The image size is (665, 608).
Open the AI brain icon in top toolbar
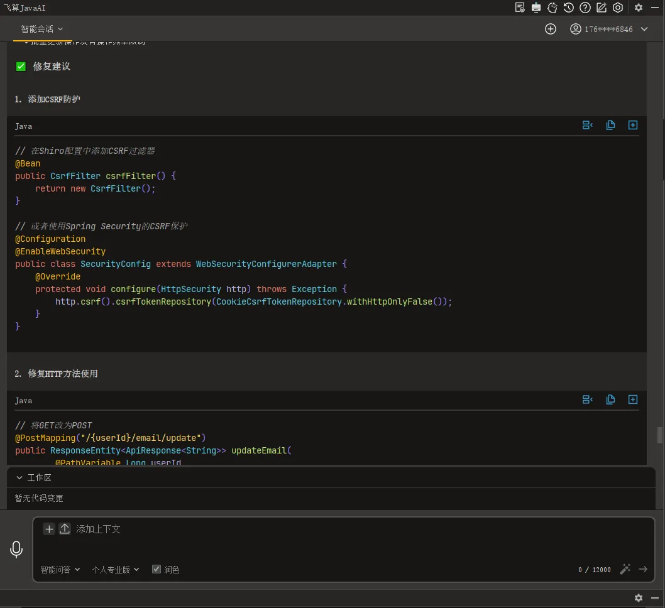[552, 8]
